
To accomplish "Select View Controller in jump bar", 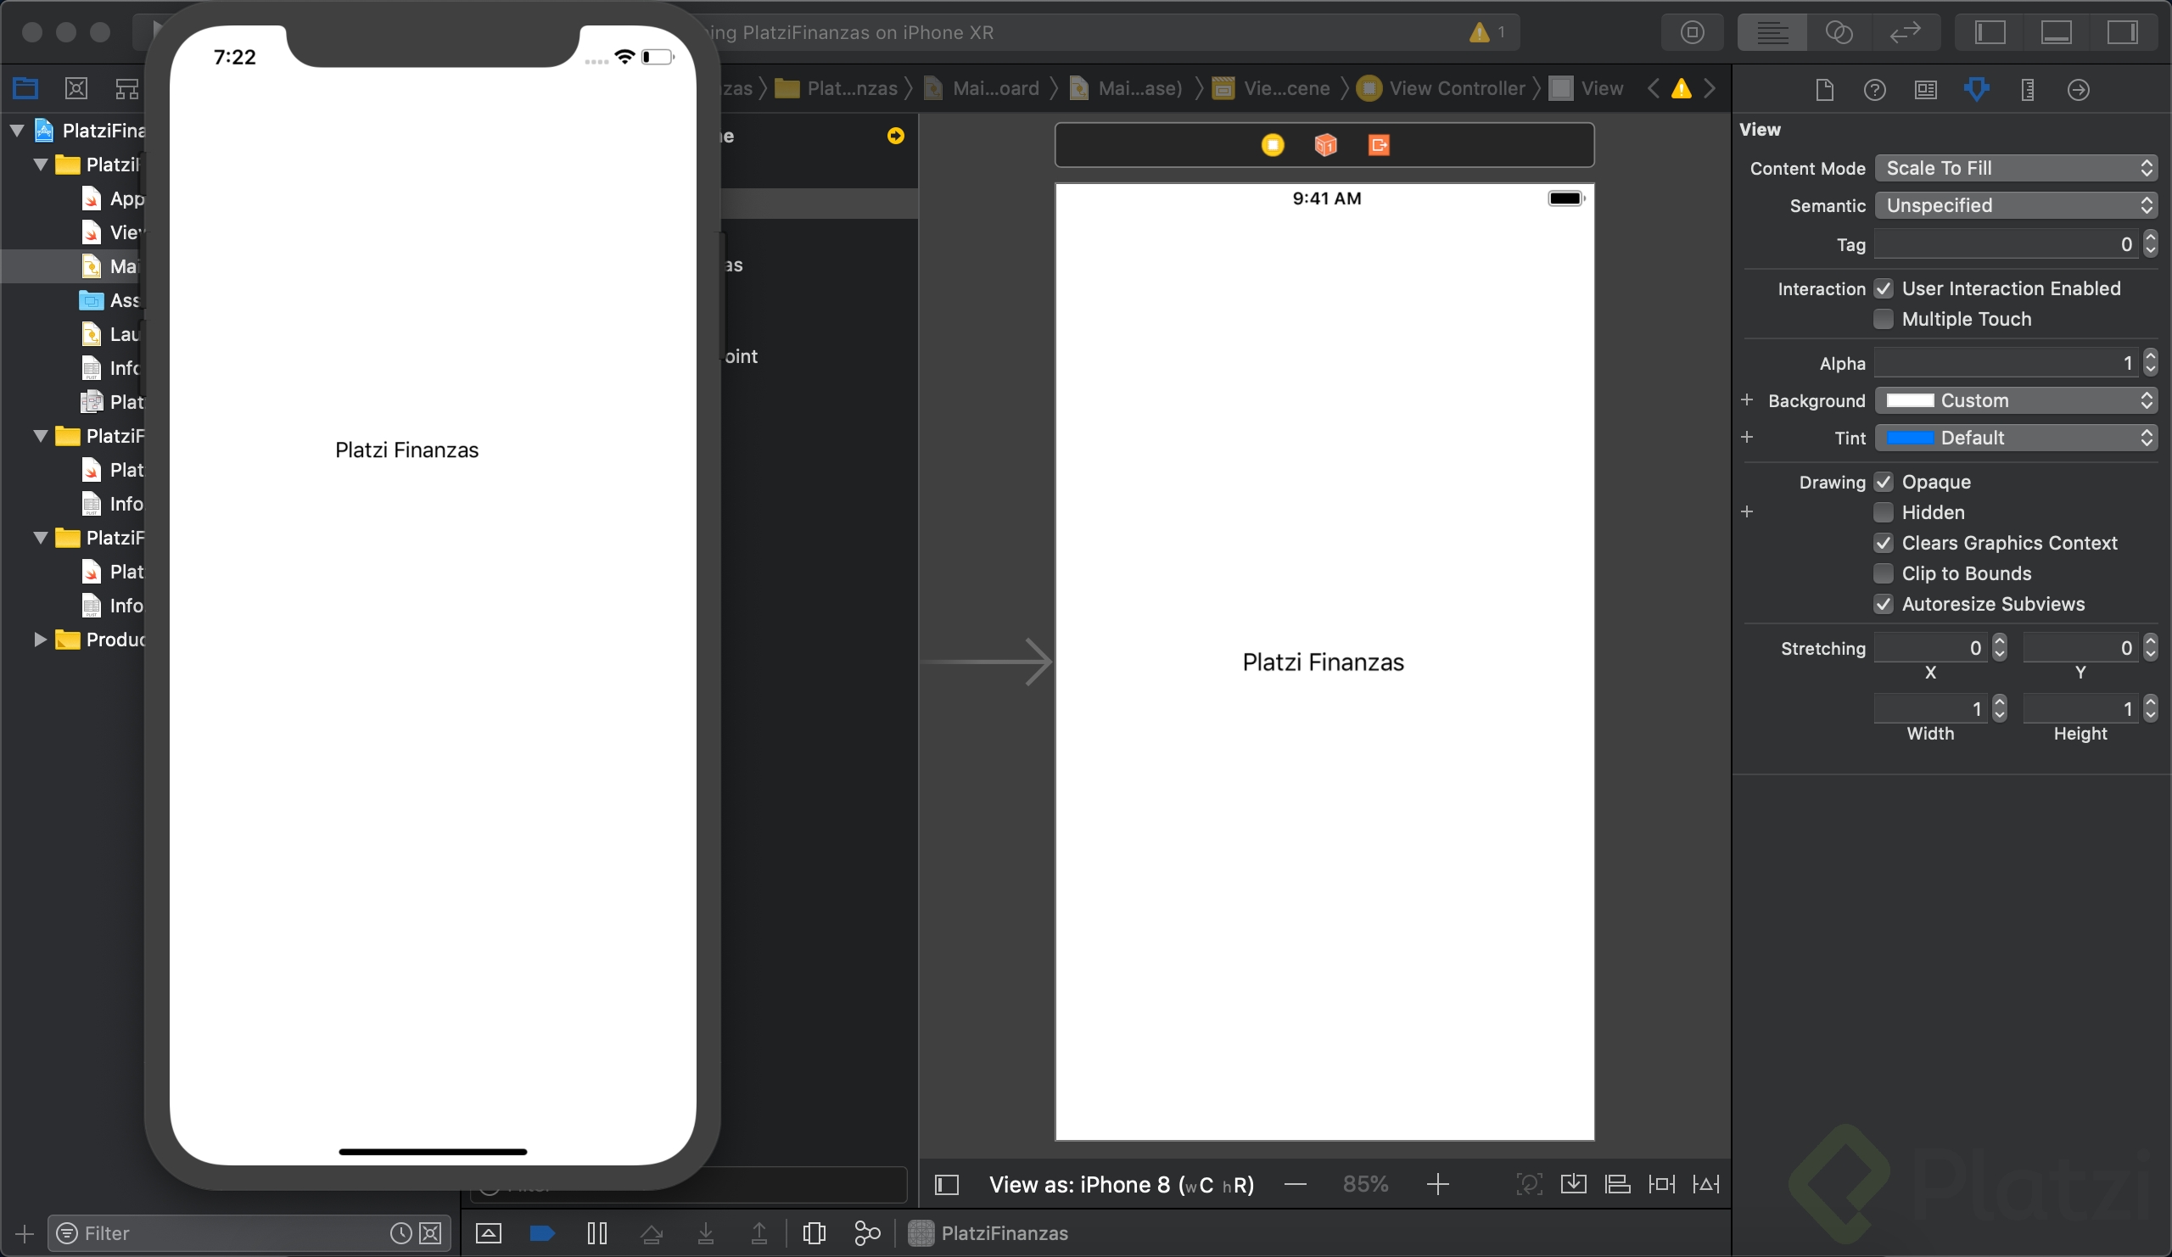I will click(x=1456, y=88).
